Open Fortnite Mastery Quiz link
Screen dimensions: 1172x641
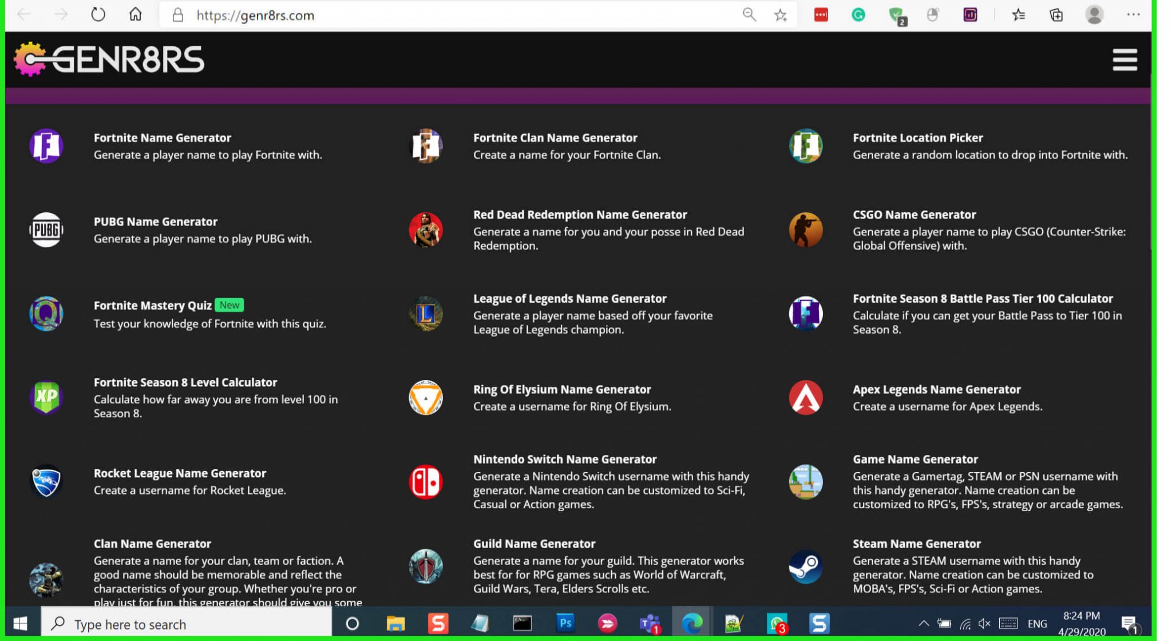click(x=152, y=306)
